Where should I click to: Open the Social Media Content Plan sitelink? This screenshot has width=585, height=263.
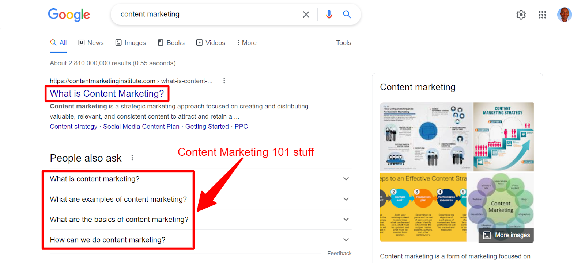(x=141, y=127)
